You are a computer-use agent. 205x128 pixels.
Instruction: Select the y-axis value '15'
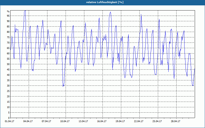click(x=8, y=102)
